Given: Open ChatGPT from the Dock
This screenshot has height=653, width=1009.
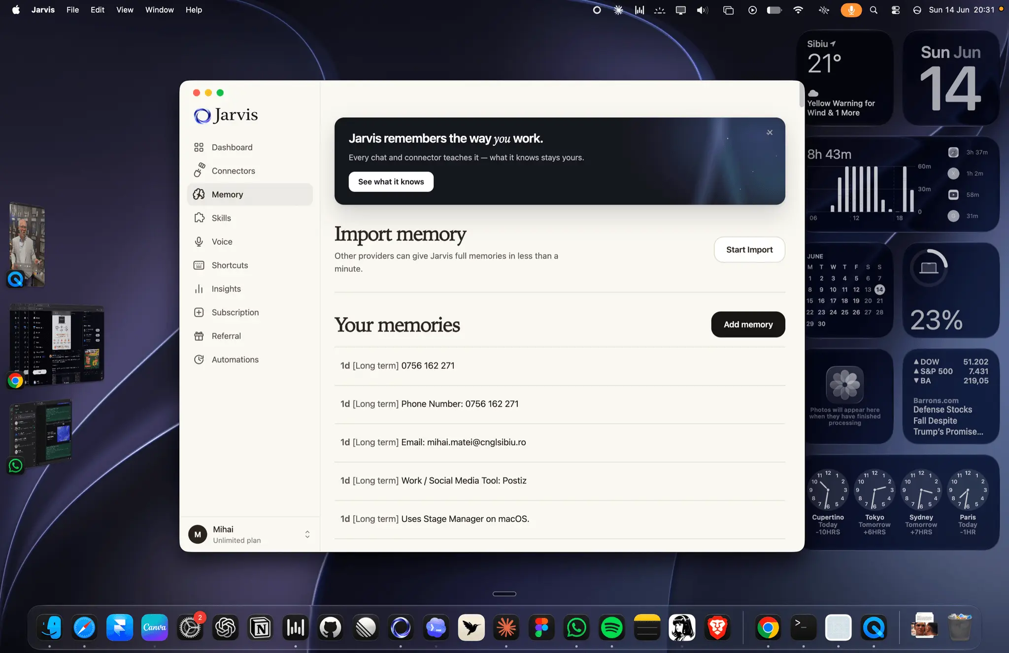Looking at the screenshot, I should [x=225, y=627].
